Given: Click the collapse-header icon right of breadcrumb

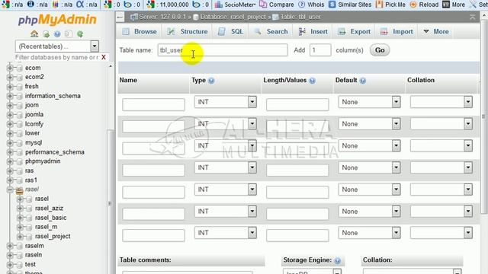Looking at the screenshot, I should (x=473, y=17).
